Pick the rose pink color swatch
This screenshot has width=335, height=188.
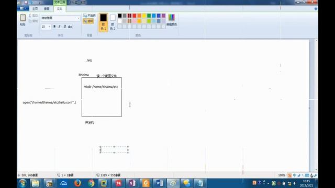click(x=135, y=21)
